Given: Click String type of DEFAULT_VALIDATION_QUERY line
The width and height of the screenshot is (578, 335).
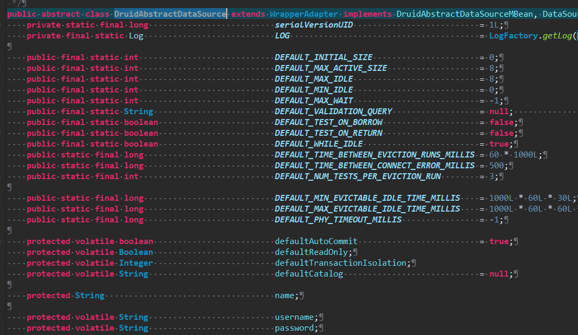Looking at the screenshot, I should point(138,111).
